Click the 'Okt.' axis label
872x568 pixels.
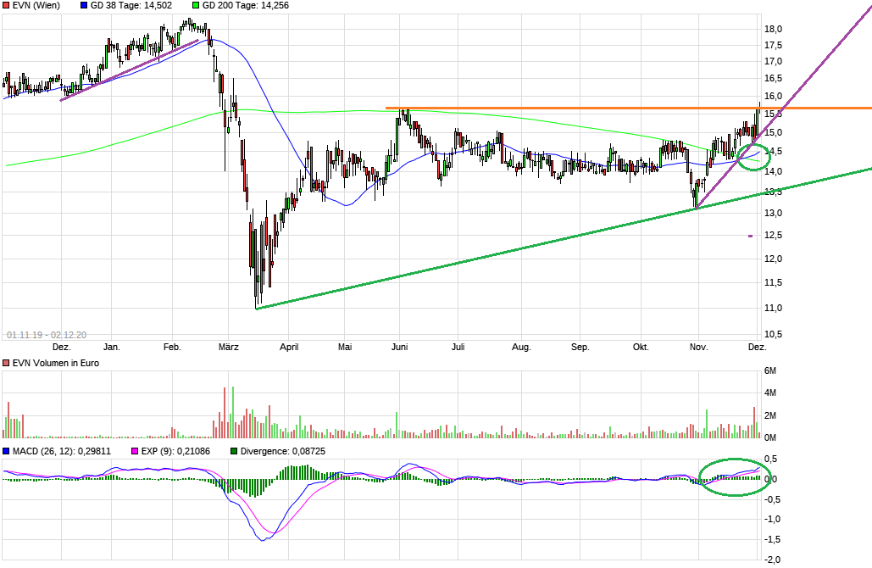pos(641,347)
